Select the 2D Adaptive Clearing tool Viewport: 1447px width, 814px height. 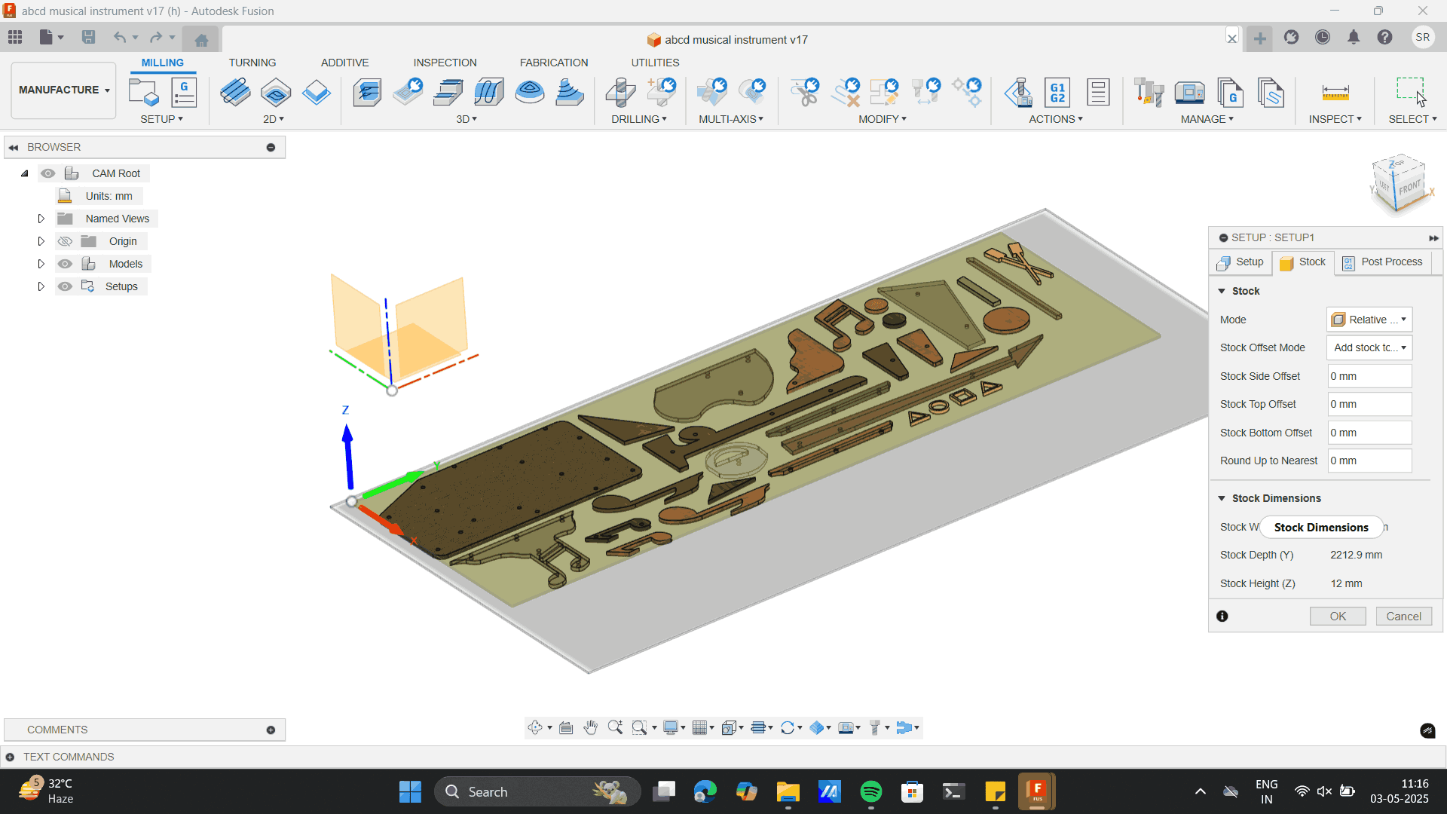235,92
